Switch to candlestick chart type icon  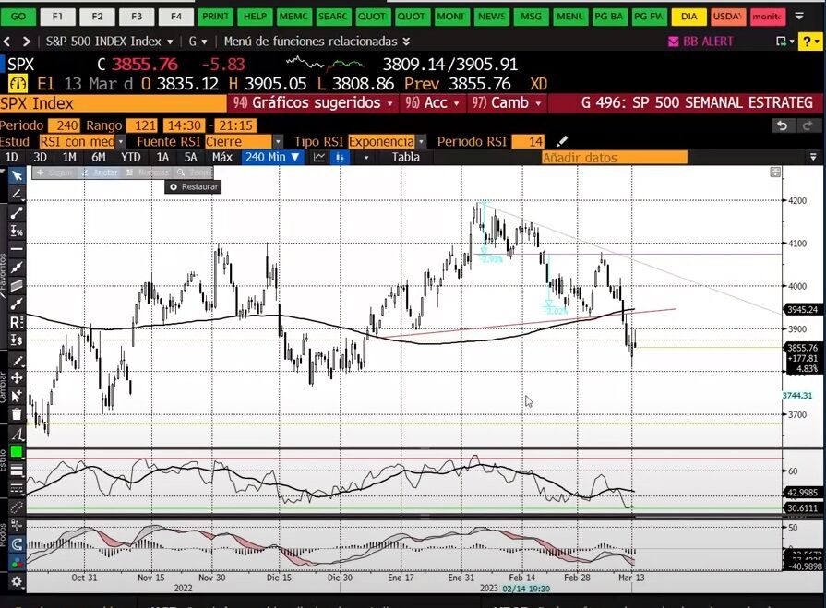pos(340,157)
